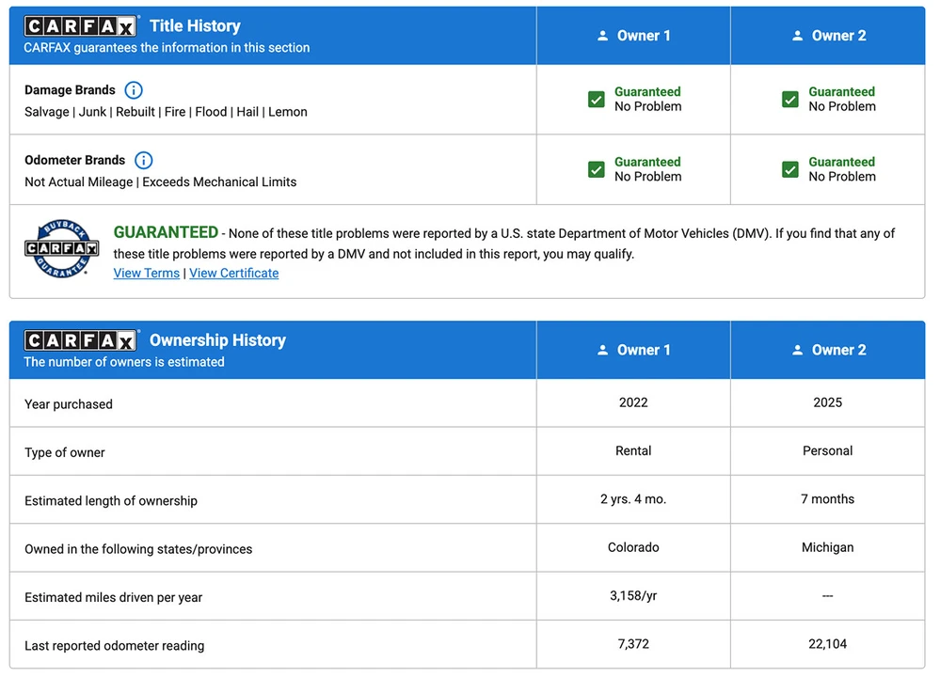This screenshot has height=677, width=940.
Task: Click 'Salvage | Junk | Rebuilt | Fire' damage list
Action: (166, 112)
